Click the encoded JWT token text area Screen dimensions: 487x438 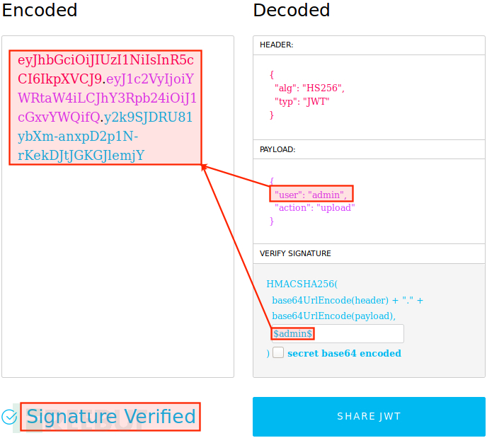[x=118, y=207]
